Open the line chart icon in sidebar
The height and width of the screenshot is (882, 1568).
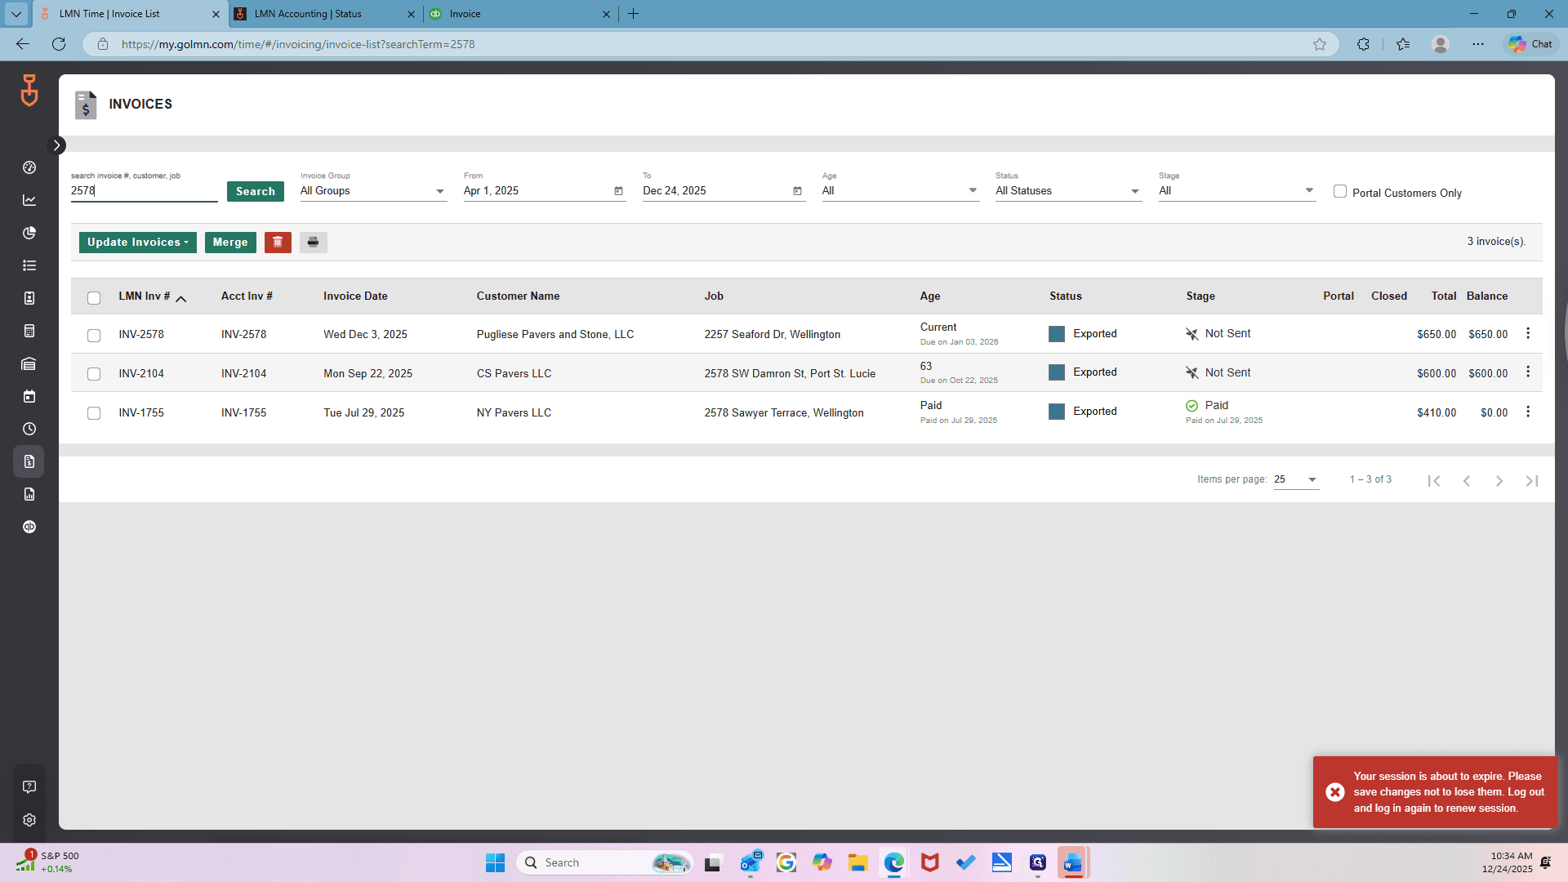29,200
